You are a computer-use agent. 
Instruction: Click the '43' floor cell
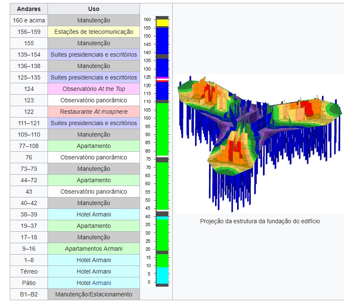point(29,192)
